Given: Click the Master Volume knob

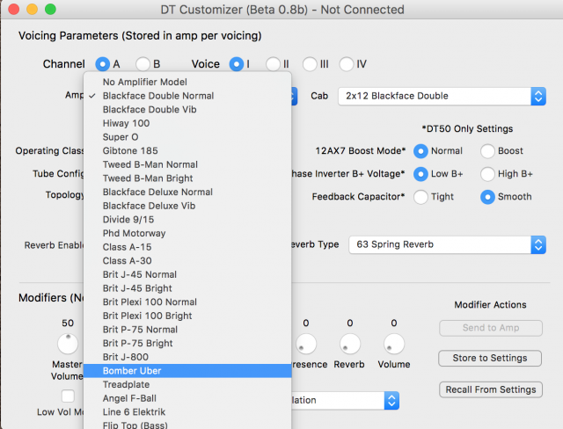Looking at the screenshot, I should [x=68, y=344].
